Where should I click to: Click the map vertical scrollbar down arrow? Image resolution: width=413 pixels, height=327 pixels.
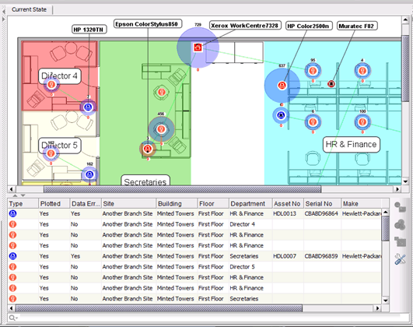tap(405, 181)
